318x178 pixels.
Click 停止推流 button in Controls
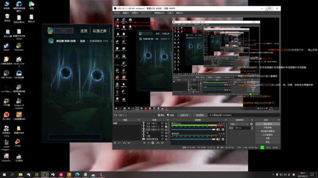pos(268,124)
